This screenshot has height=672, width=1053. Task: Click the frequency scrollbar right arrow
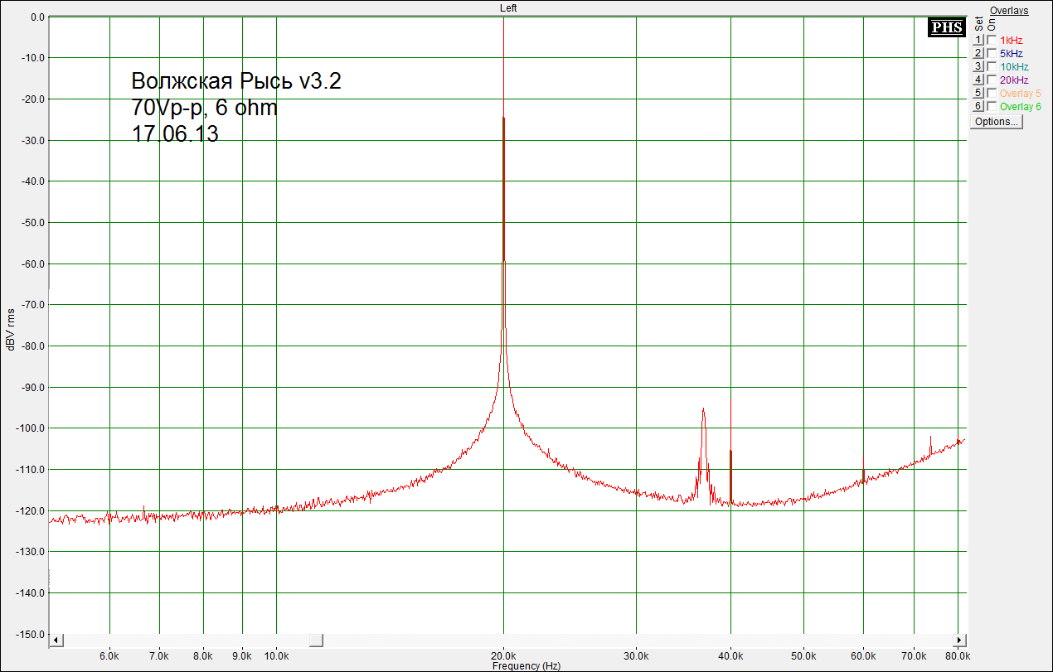[960, 641]
